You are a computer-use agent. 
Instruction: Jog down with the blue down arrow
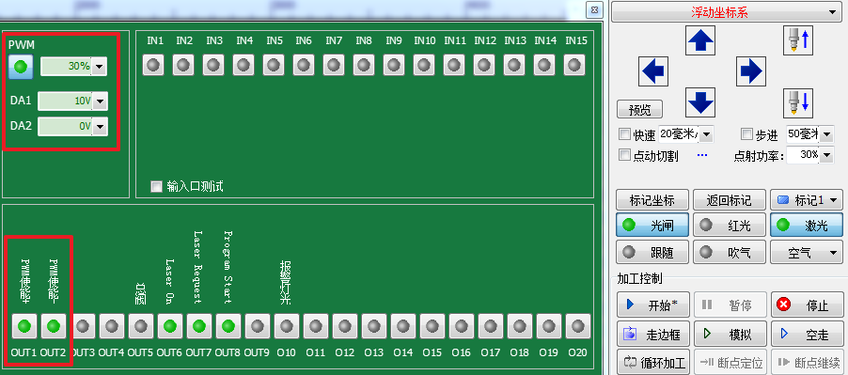(700, 102)
